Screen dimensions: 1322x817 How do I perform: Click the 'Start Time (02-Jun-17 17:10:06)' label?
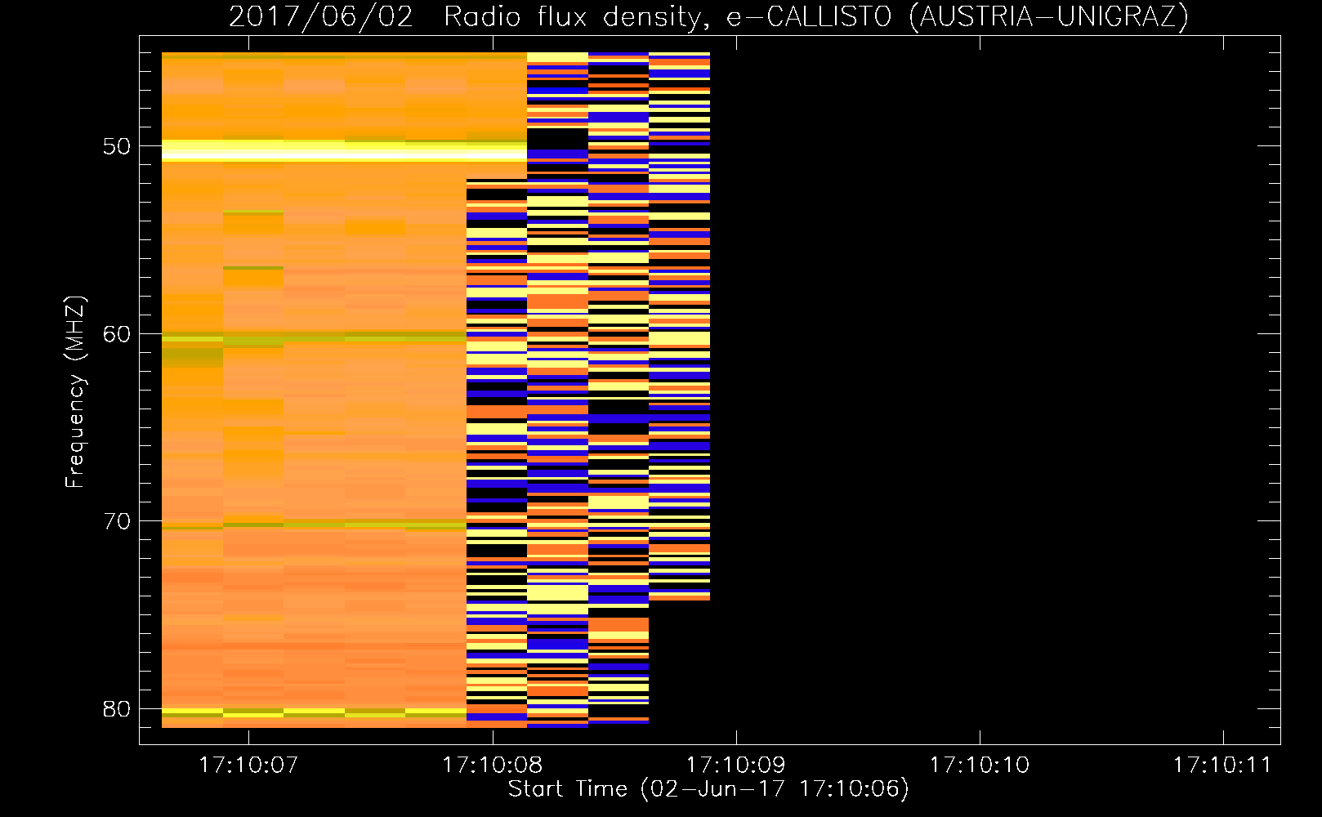pyautogui.click(x=708, y=789)
